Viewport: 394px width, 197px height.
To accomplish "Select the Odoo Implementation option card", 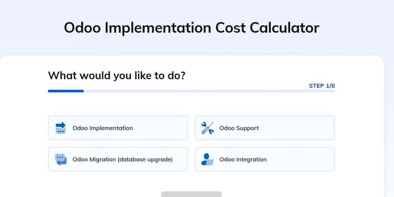I will click(118, 128).
